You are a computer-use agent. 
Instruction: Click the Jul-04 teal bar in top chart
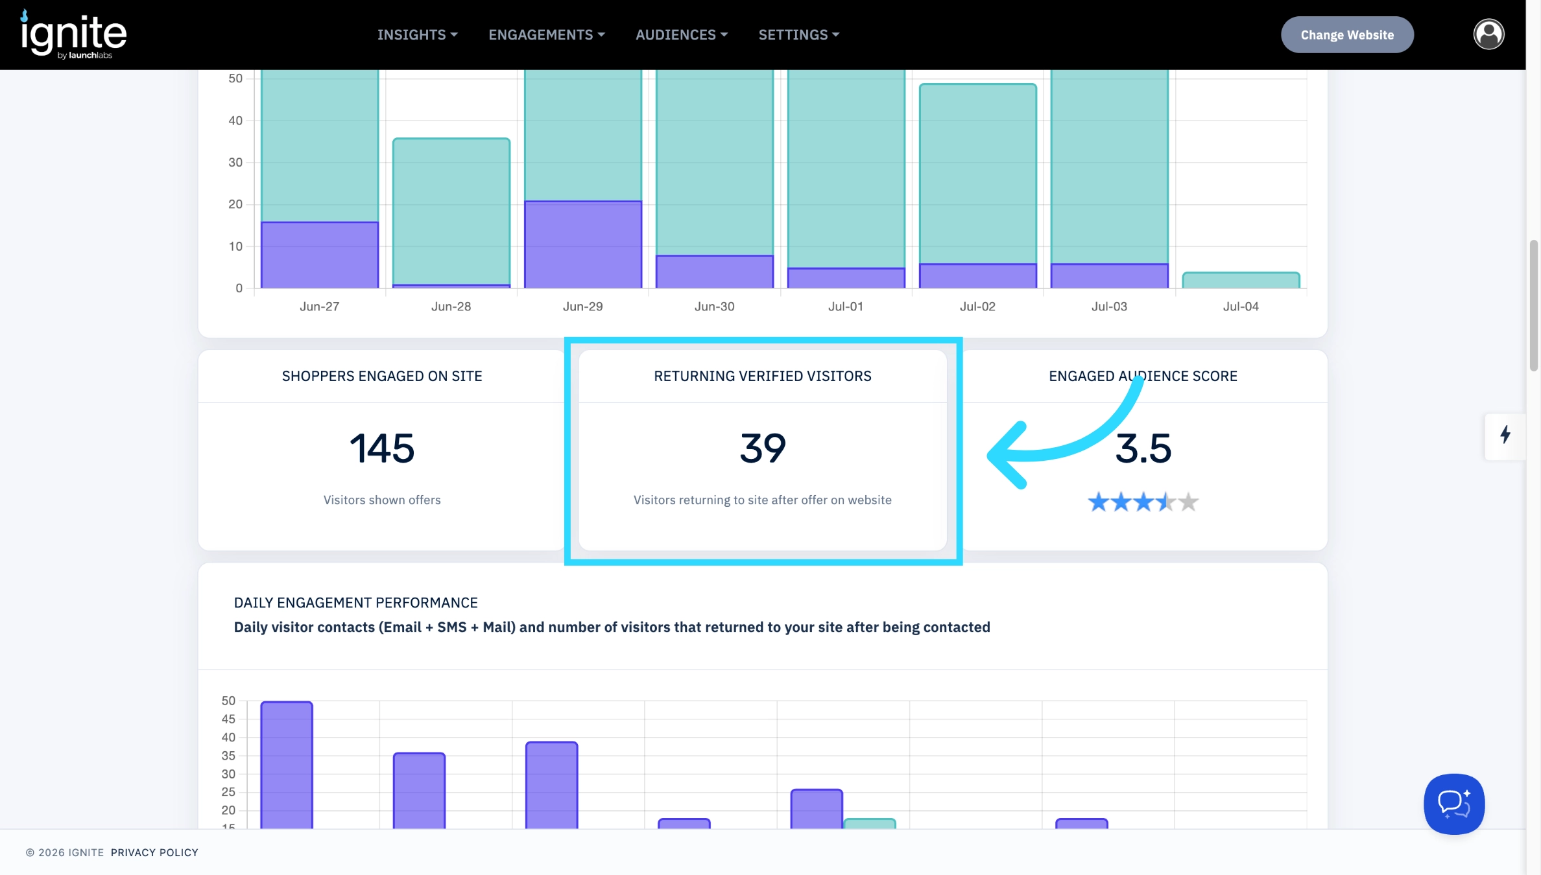(1241, 280)
